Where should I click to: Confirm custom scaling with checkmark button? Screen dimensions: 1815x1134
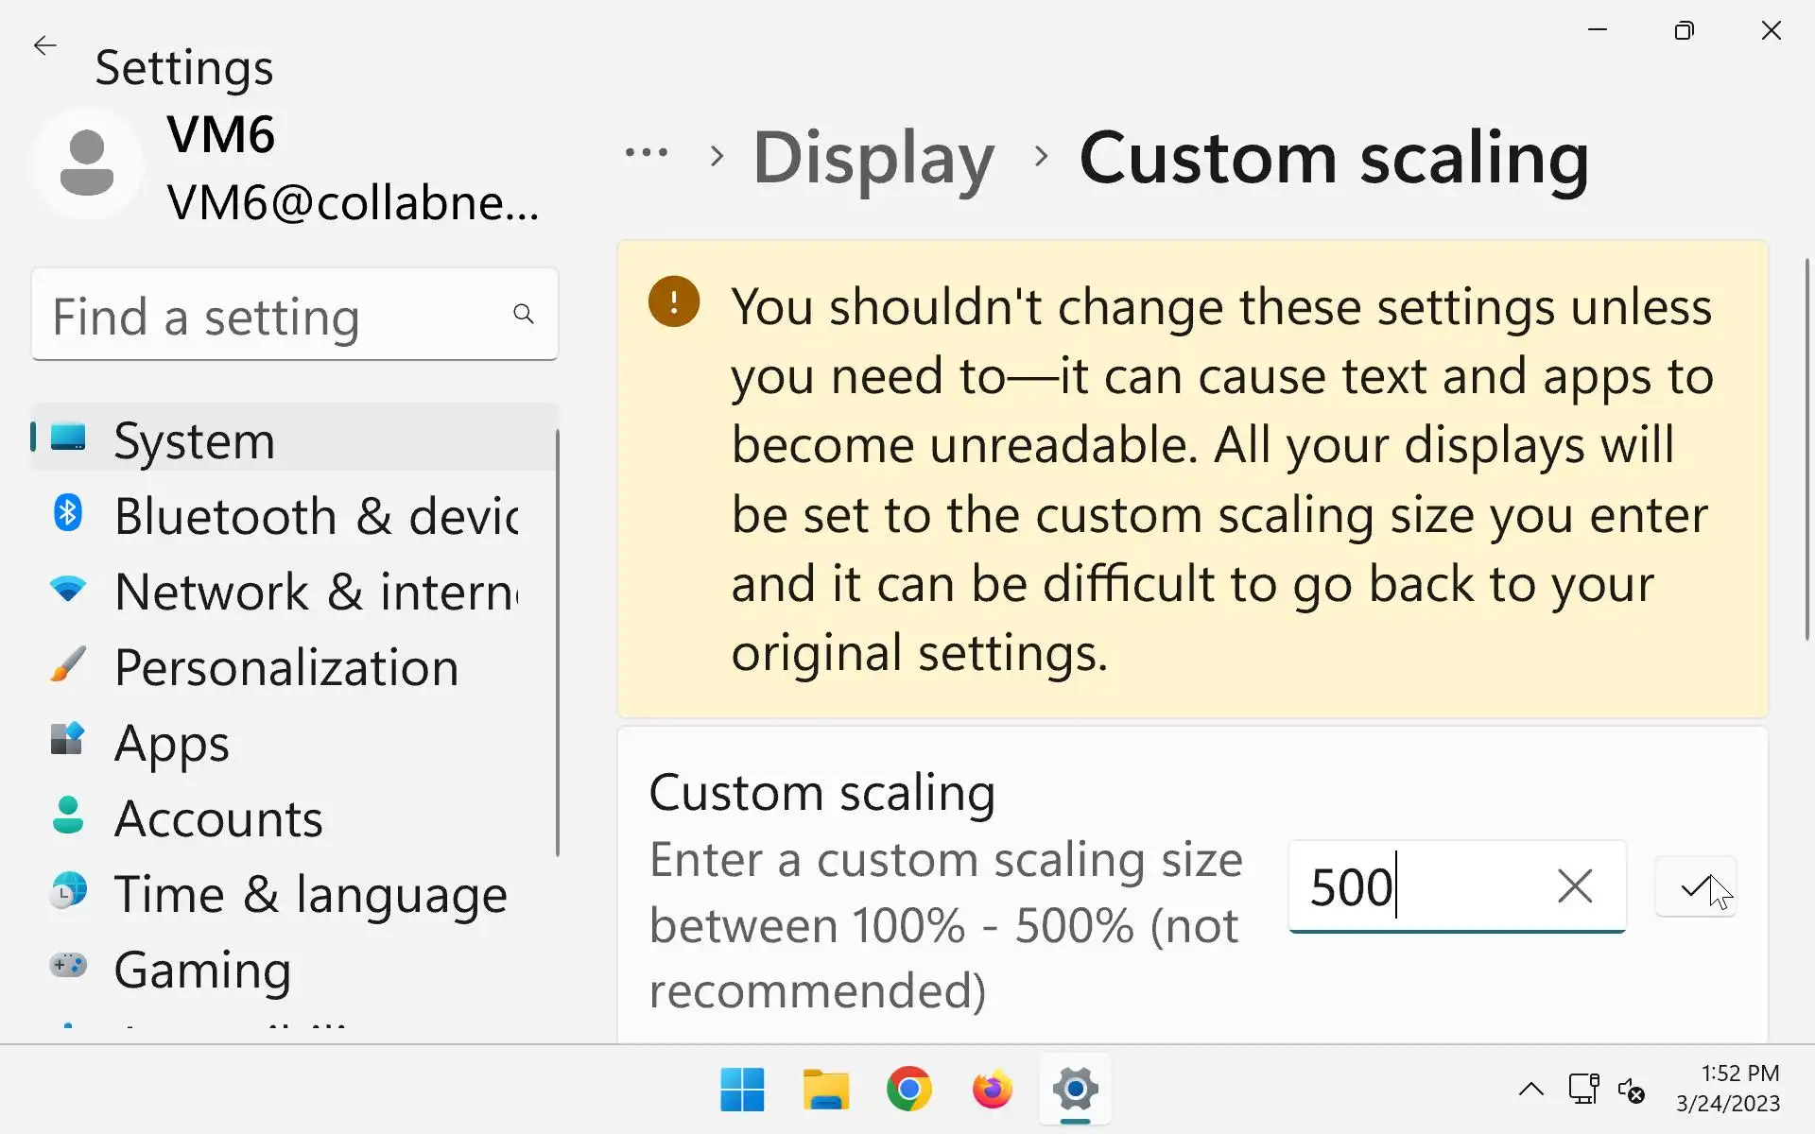pyautogui.click(x=1695, y=886)
